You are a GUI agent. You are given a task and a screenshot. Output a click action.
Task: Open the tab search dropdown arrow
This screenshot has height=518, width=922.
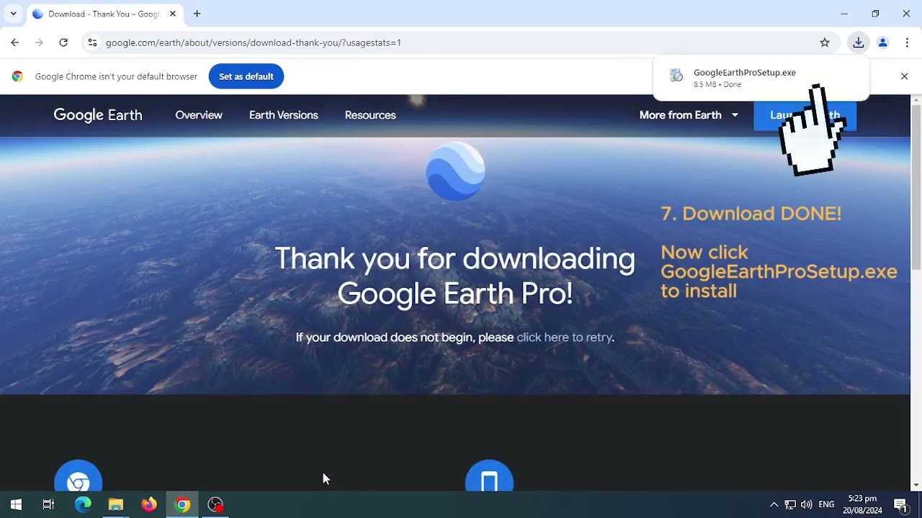click(13, 14)
